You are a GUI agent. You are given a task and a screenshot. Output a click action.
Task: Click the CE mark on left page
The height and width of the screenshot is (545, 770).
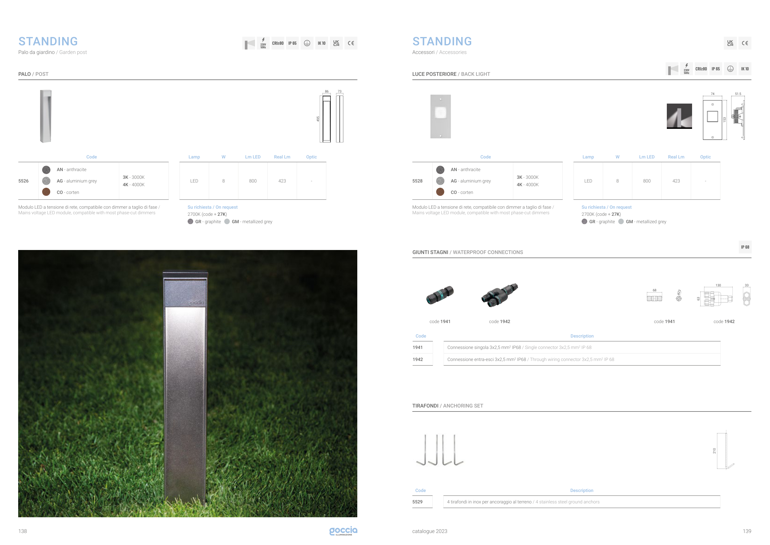click(x=351, y=43)
